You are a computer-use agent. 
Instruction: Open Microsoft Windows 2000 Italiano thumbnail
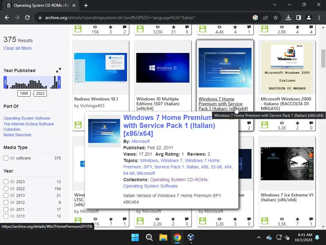click(x=287, y=68)
